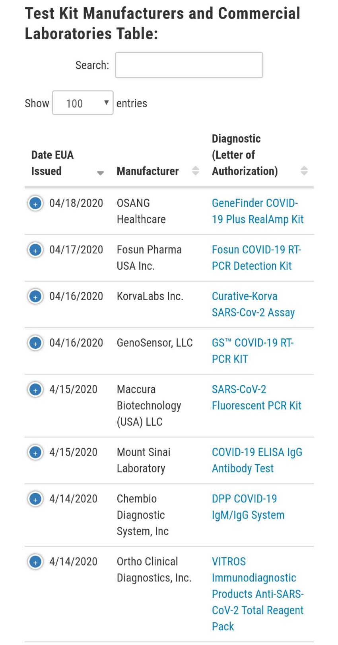Expand the OSANG Healthcare row details
The height and width of the screenshot is (645, 338).
click(35, 203)
